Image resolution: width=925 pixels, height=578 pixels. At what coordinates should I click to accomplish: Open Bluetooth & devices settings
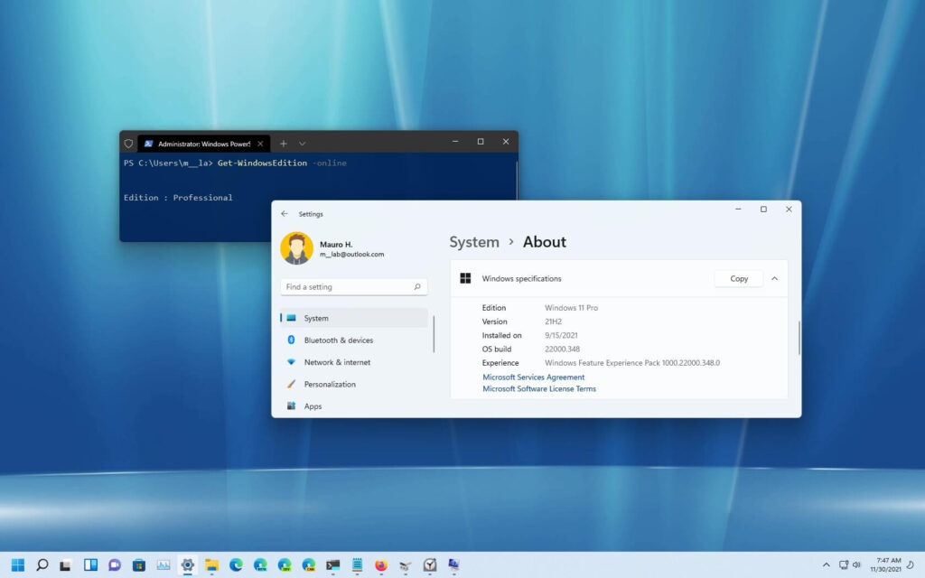point(353,340)
